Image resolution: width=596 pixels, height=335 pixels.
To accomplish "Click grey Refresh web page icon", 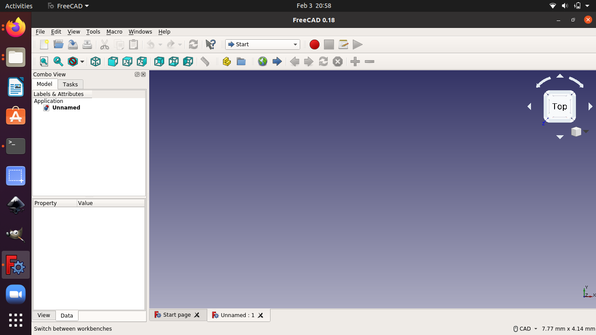I will (x=323, y=62).
